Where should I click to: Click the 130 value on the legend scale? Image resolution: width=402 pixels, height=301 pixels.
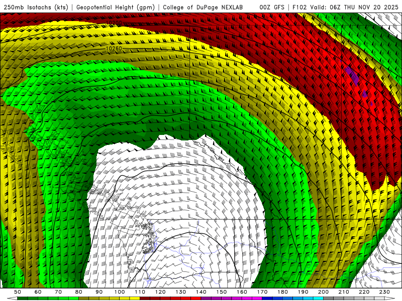[x=181, y=292]
